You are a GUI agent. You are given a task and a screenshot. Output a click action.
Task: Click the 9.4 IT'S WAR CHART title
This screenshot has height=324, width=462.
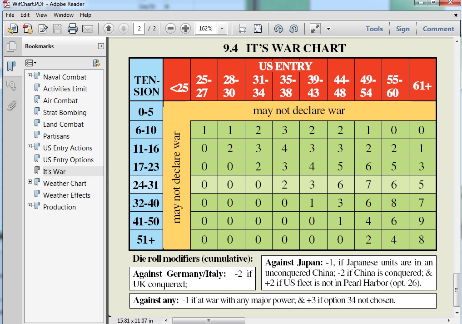pyautogui.click(x=284, y=48)
